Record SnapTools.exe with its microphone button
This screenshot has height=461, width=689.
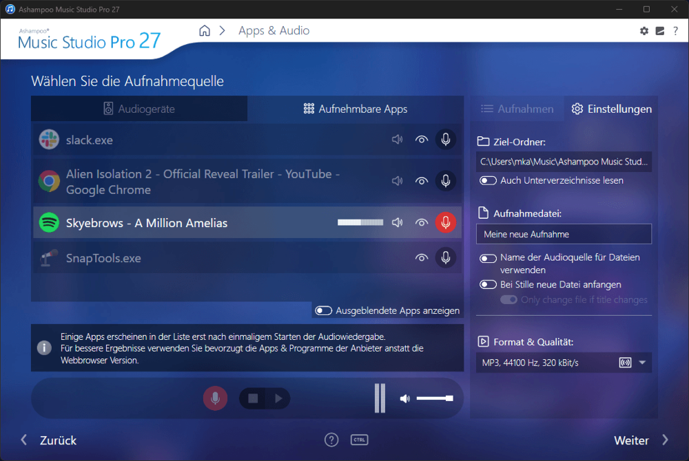pyautogui.click(x=446, y=257)
